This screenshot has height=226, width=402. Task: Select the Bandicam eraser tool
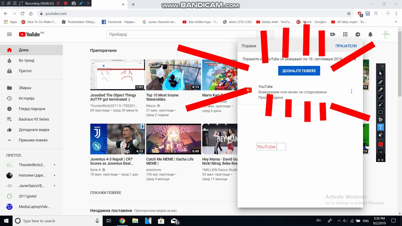click(381, 135)
